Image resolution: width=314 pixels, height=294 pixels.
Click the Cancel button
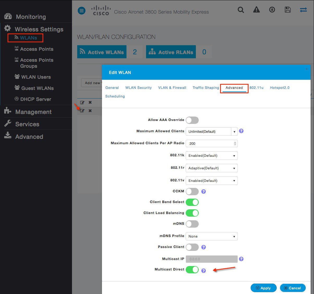click(293, 288)
